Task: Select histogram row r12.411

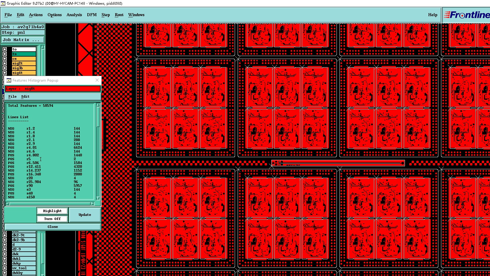Action: tap(45, 167)
